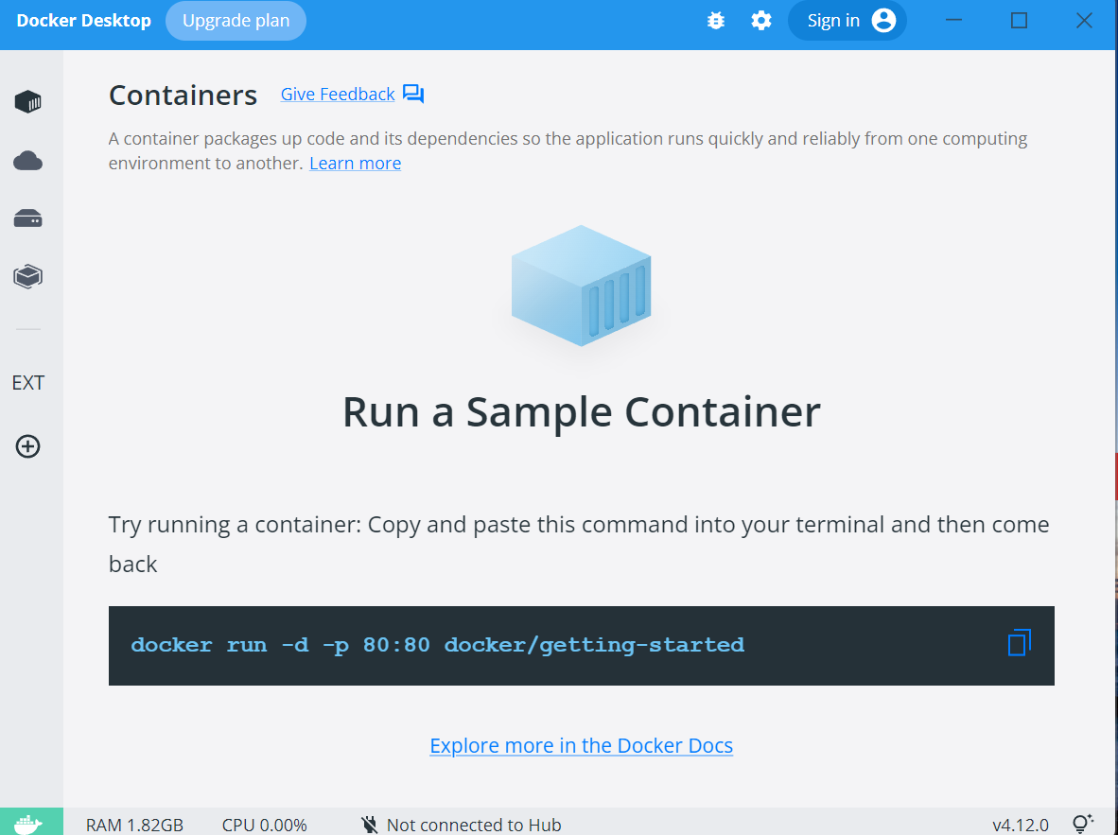Close the Docker Desktop window
1118x835 pixels.
[1084, 21]
